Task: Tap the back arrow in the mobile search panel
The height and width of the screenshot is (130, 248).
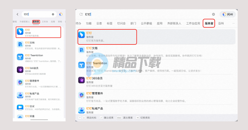Action: 18,15
